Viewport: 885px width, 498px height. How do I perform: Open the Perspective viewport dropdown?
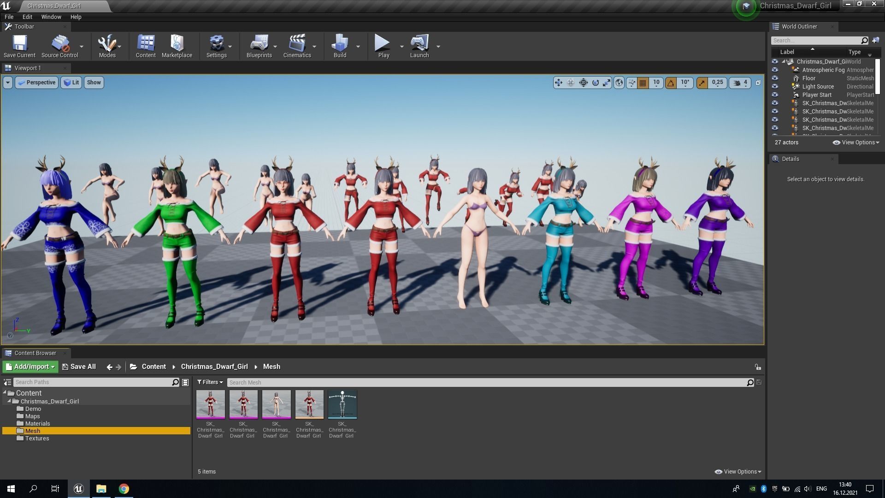[x=36, y=82]
